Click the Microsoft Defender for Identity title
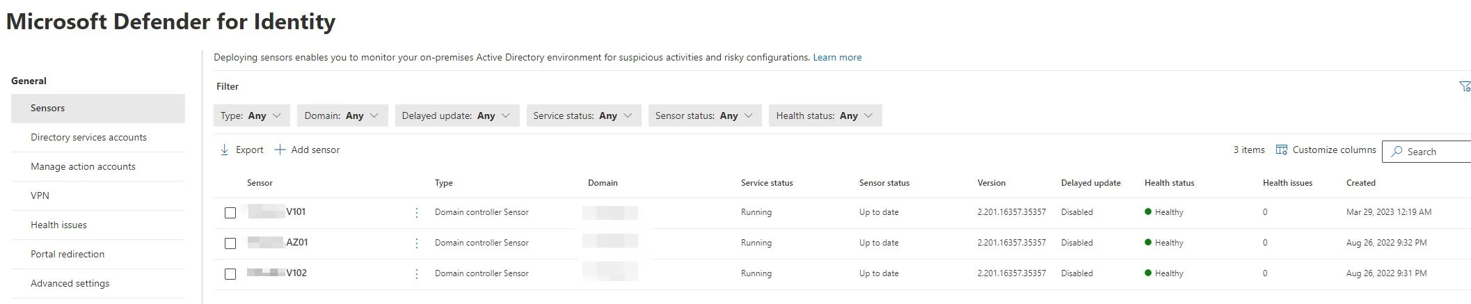 (170, 22)
